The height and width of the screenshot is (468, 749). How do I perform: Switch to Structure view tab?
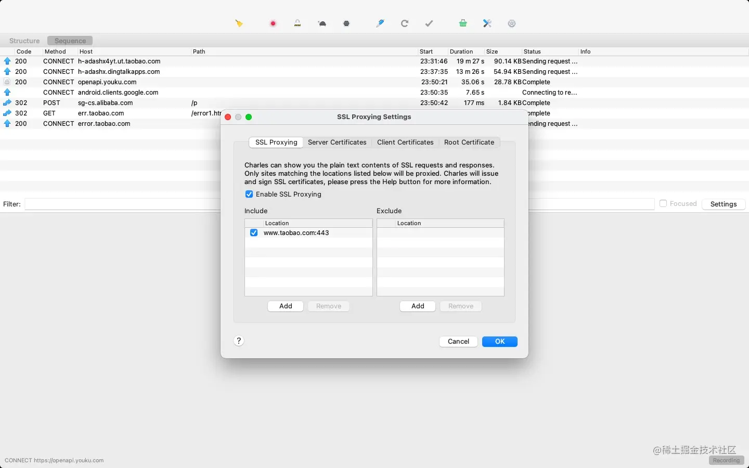coord(24,41)
